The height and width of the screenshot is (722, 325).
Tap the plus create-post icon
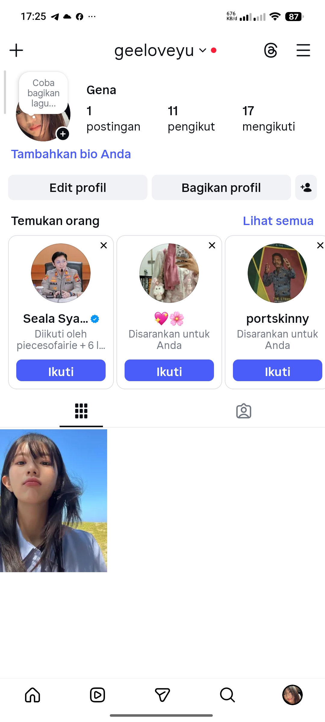pos(16,50)
